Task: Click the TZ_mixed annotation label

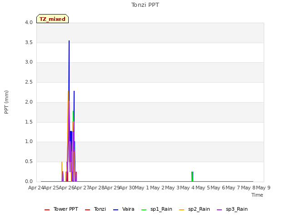Action: (x=53, y=19)
